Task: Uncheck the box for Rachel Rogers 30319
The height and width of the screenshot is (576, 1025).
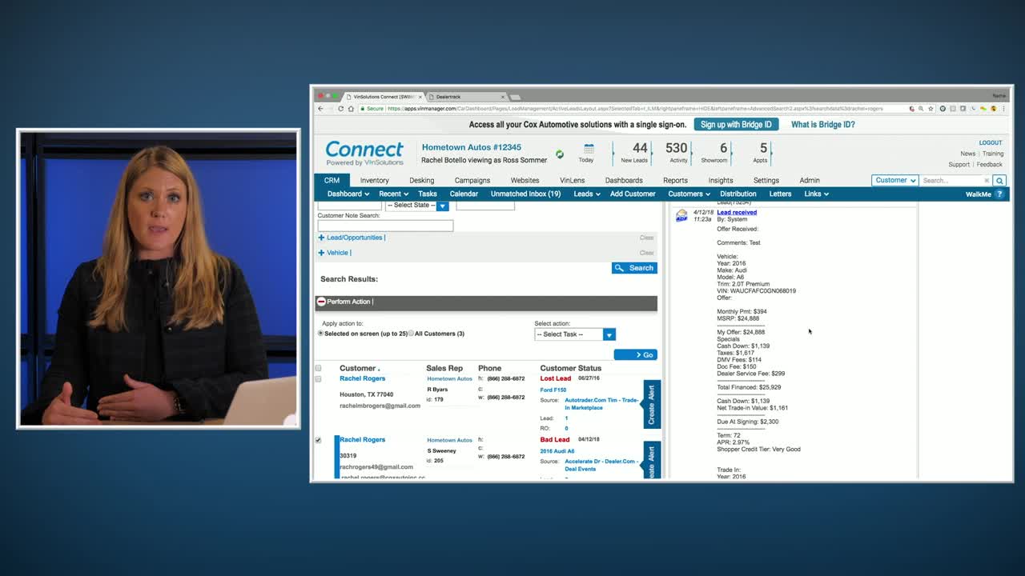Action: (x=318, y=441)
